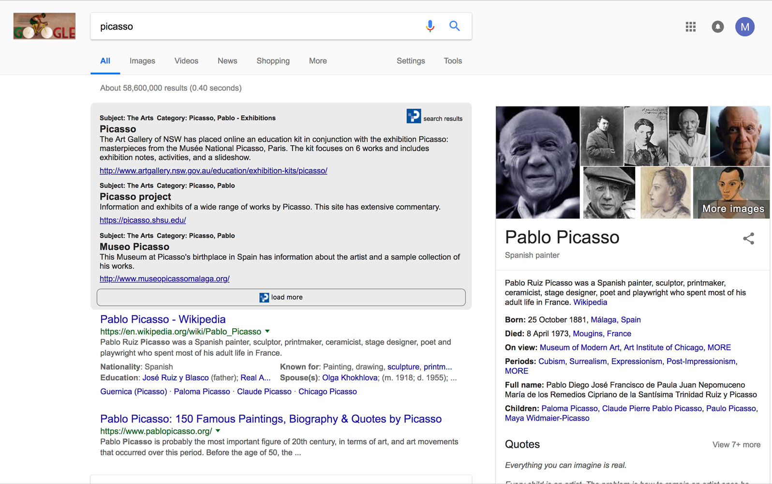Switch to the News tab
772x484 pixels.
(x=227, y=61)
